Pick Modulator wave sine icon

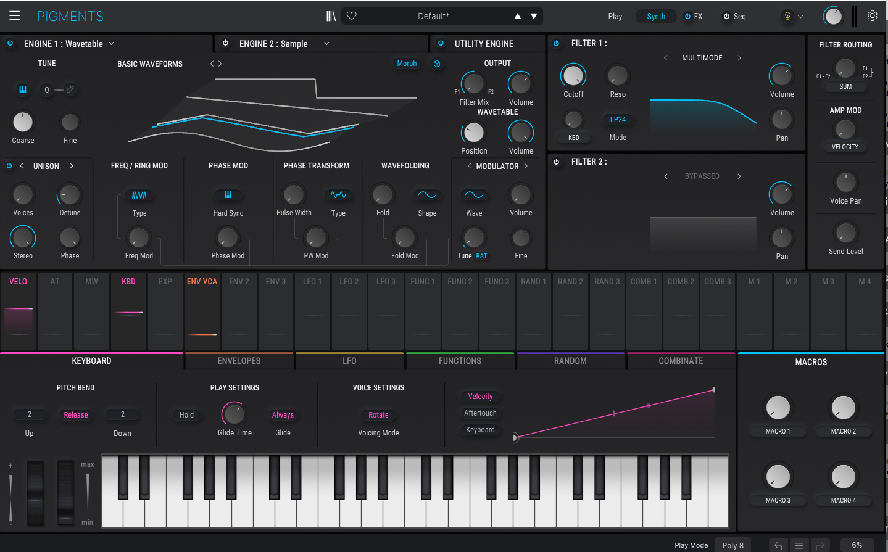474,195
